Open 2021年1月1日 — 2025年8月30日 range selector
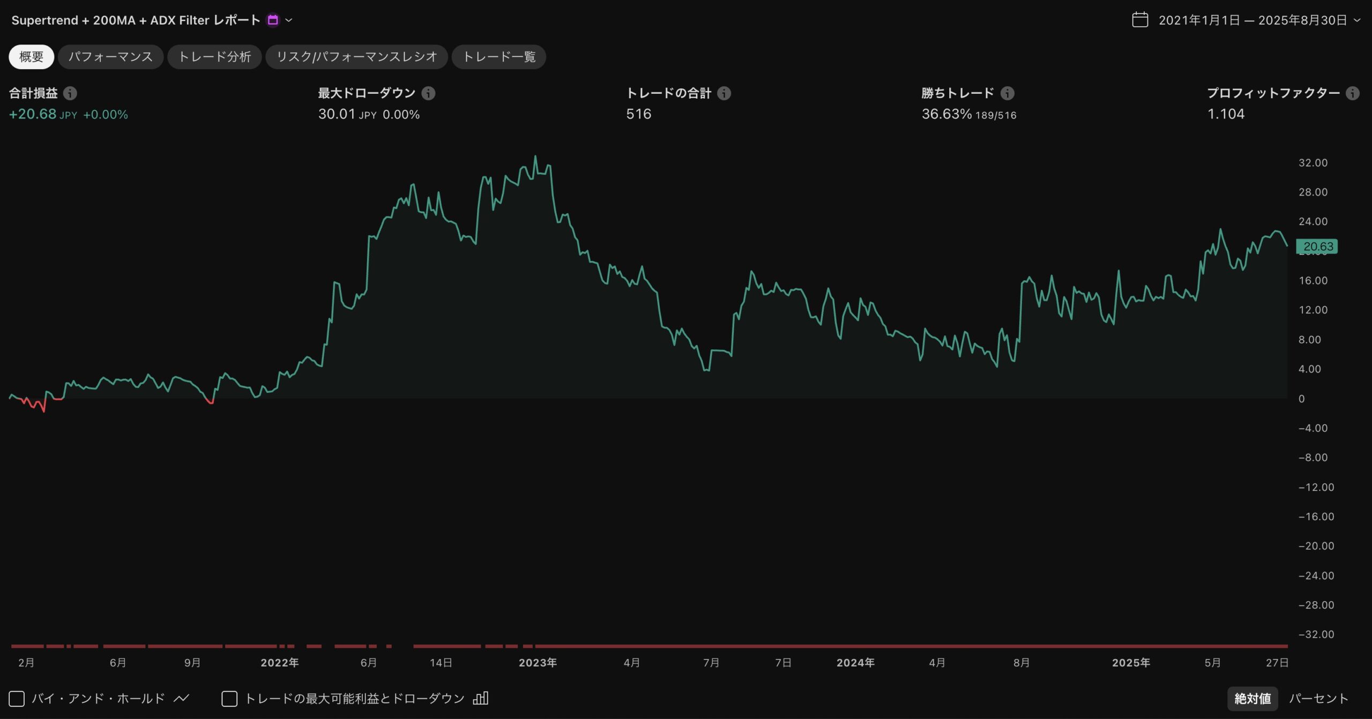The height and width of the screenshot is (719, 1372). point(1252,20)
